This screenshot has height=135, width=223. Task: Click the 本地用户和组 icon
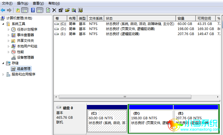point(13,46)
